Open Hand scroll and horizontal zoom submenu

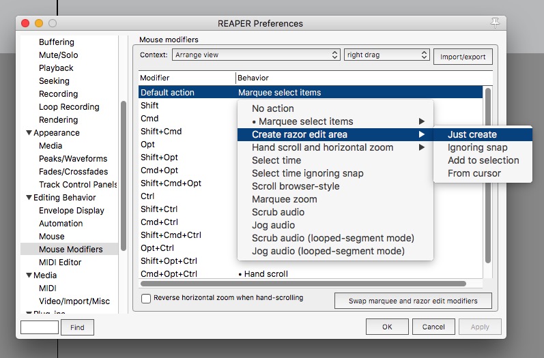335,147
